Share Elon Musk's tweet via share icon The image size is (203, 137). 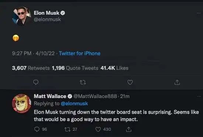tap(177, 83)
